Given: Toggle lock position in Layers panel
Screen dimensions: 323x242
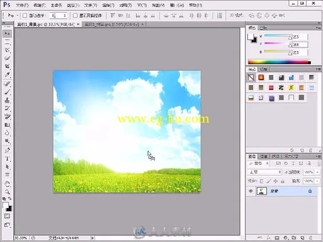Looking at the screenshot, I should pos(276,181).
